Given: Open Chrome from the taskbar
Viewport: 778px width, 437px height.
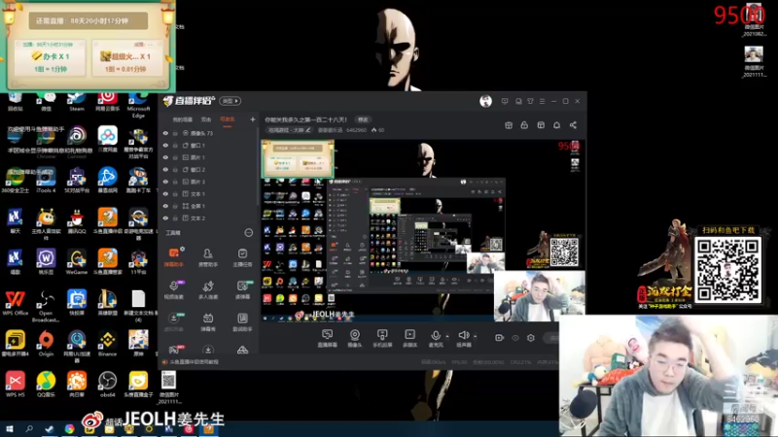Looking at the screenshot, I should point(69,429).
